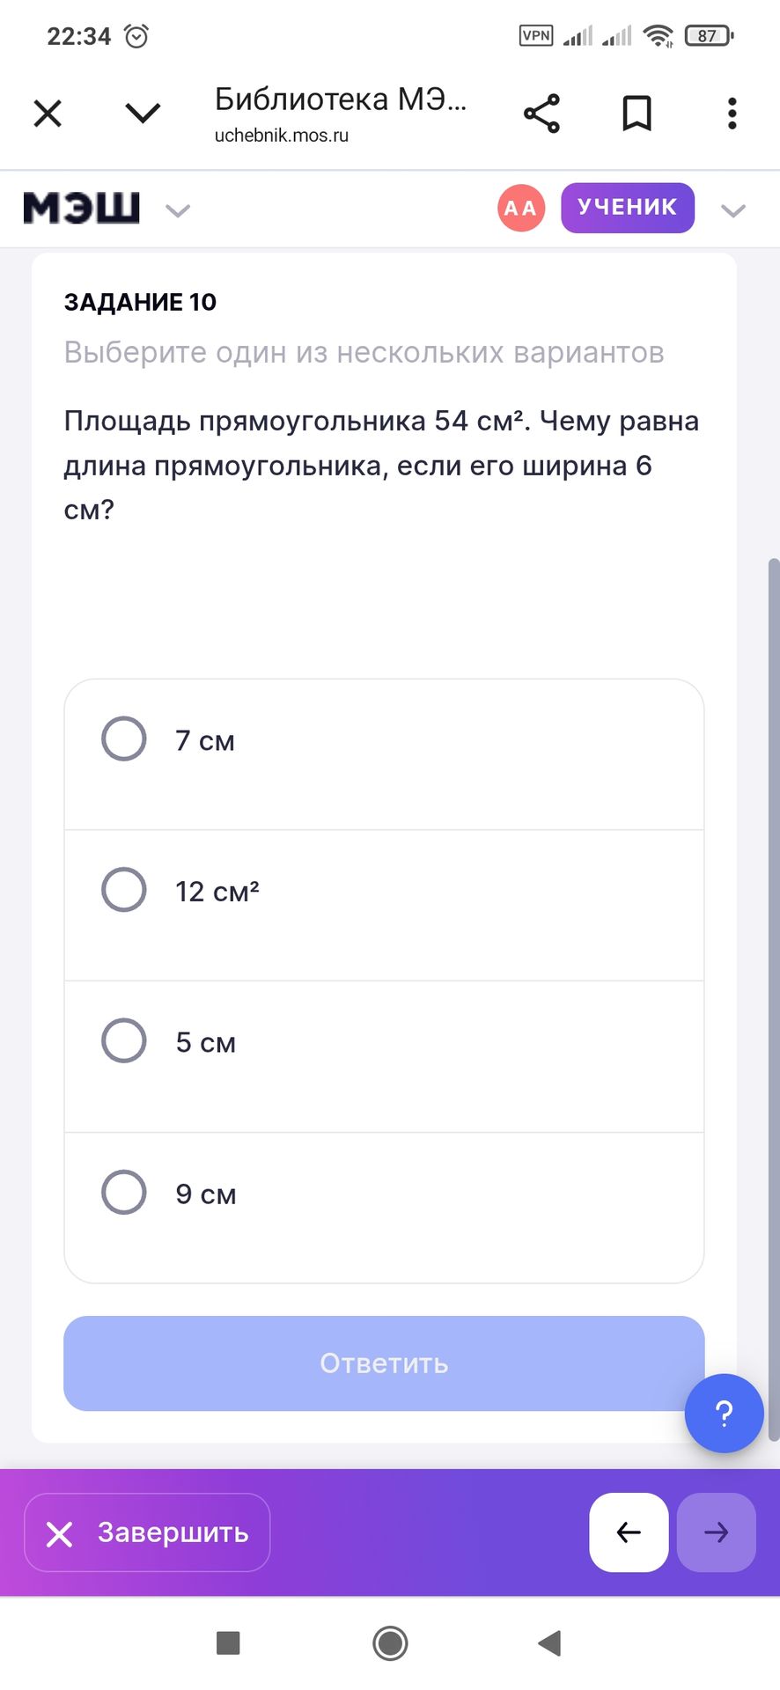Image resolution: width=780 pixels, height=1690 pixels.
Task: Choose the 9 см answer option
Action: click(124, 1193)
